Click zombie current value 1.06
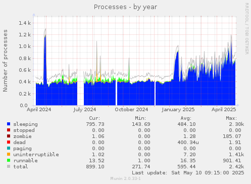The image size is (251, 184). coord(98,136)
